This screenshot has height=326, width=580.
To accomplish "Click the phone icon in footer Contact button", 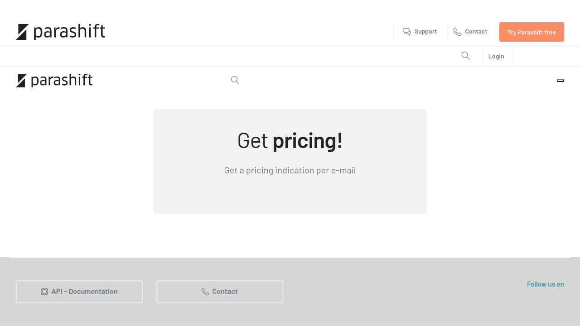I will click(x=205, y=292).
